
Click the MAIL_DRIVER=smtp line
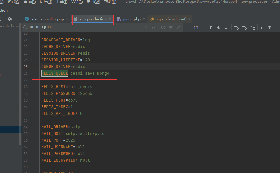click(x=60, y=127)
